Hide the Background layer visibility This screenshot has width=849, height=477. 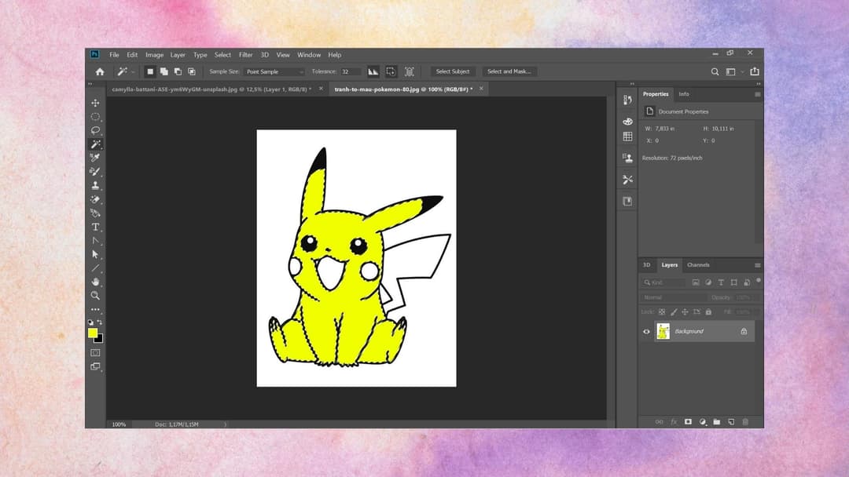tap(646, 331)
